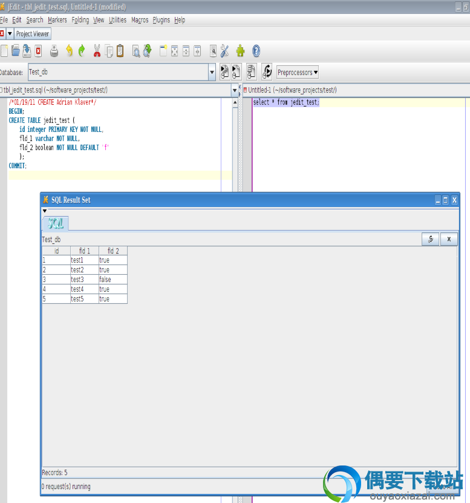Refresh result set in SQL Result Set window
This screenshot has width=470, height=503.
coord(431,239)
